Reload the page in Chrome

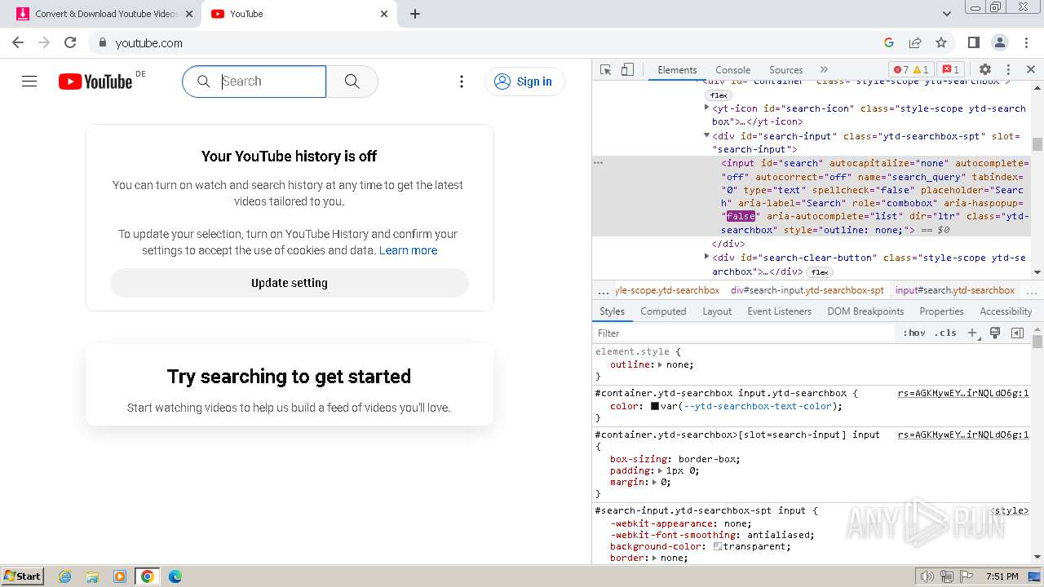pyautogui.click(x=70, y=42)
